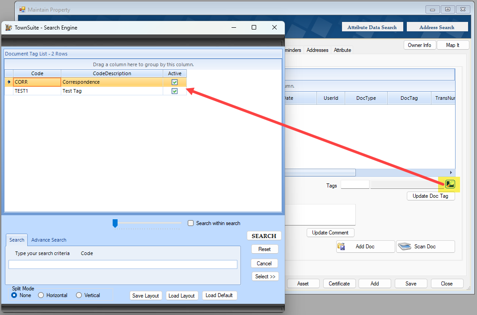
Task: Switch to the Advance Search tab
Action: [x=48, y=239]
